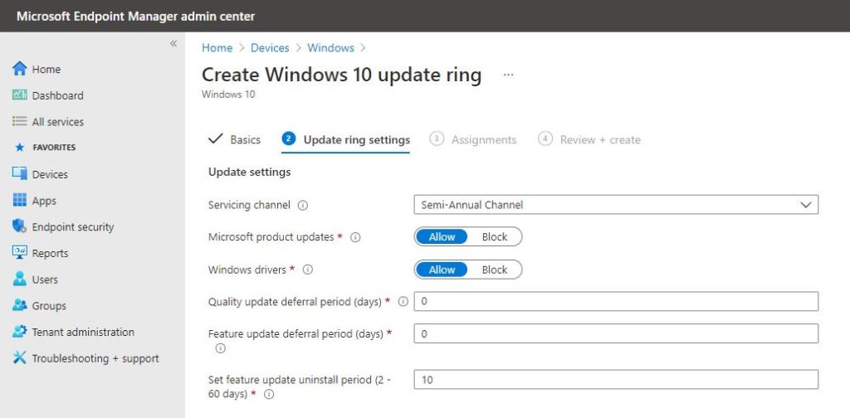
Task: Collapse the sidebar with double chevron
Action: (173, 44)
